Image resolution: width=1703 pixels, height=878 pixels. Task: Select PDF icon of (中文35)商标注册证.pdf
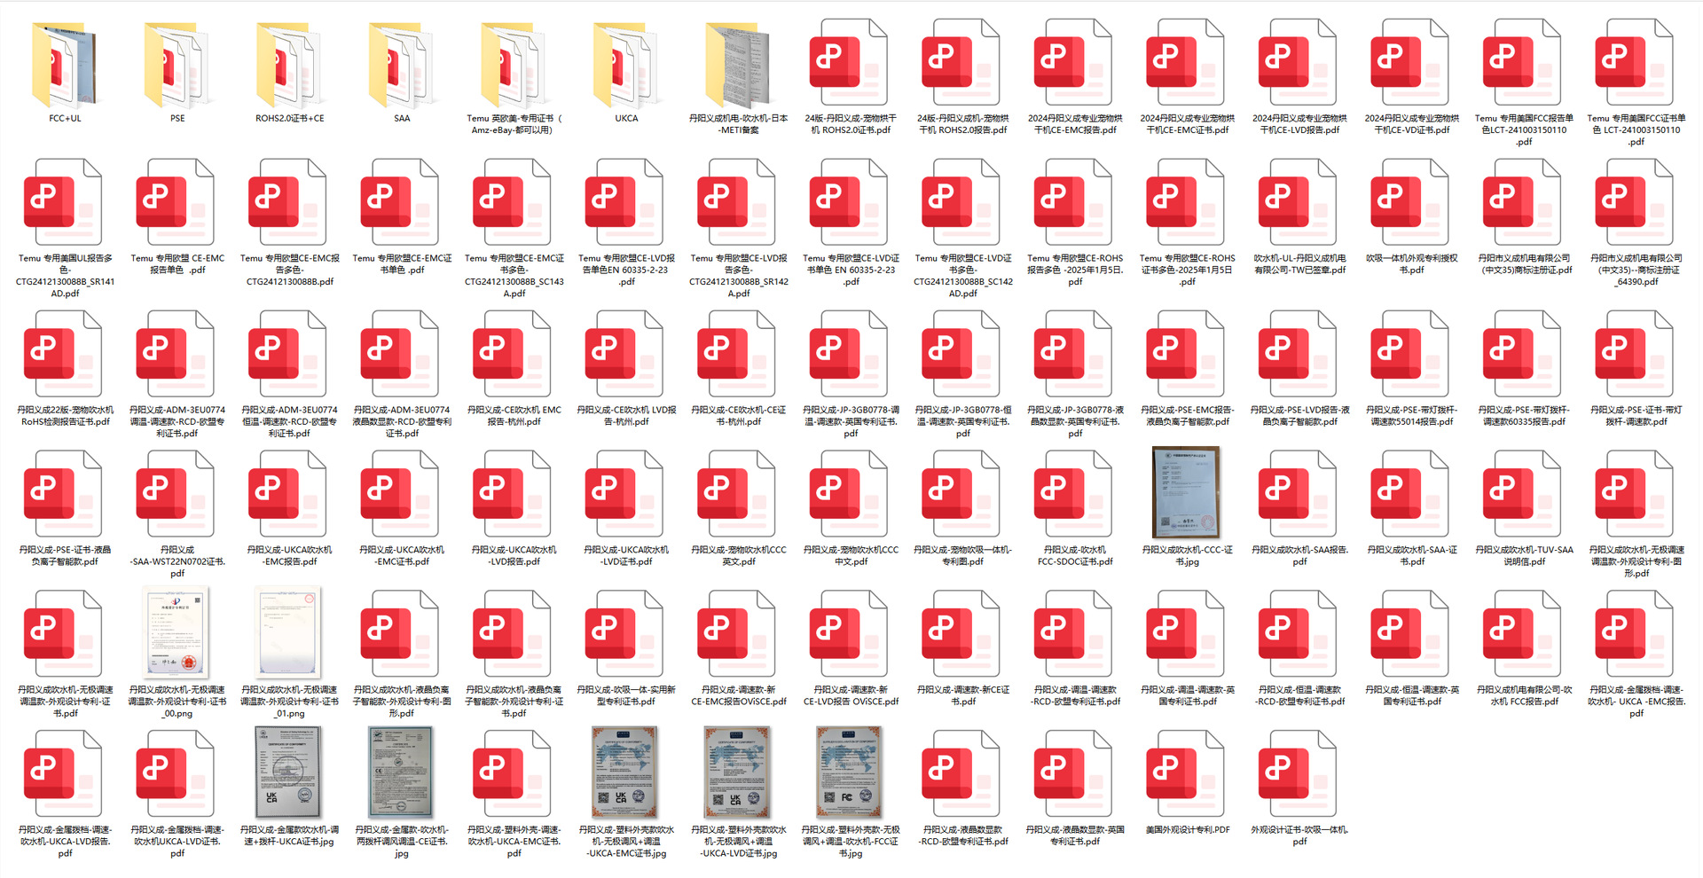[1524, 204]
